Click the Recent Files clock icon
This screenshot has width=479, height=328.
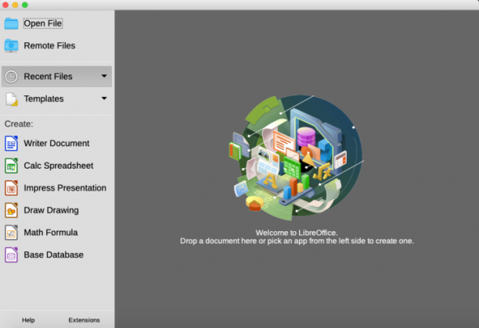pyautogui.click(x=11, y=77)
